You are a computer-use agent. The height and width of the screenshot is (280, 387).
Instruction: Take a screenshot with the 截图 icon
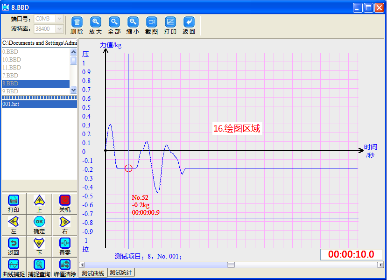[152, 22]
